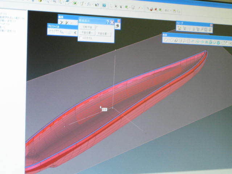This screenshot has height=174, width=232.
Task: Close the イメージ floating toolbar
Action: 211,25
